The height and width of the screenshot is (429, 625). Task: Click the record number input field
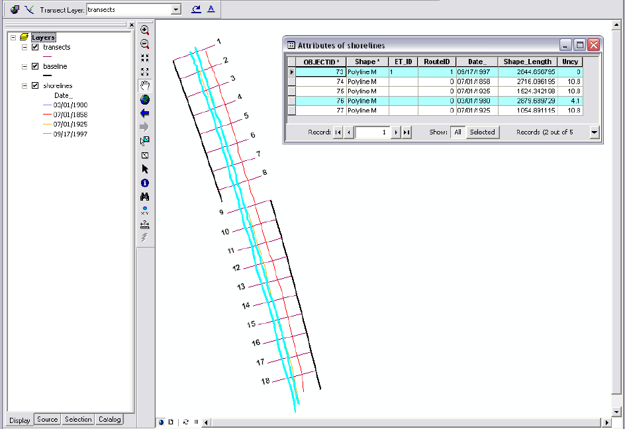372,132
